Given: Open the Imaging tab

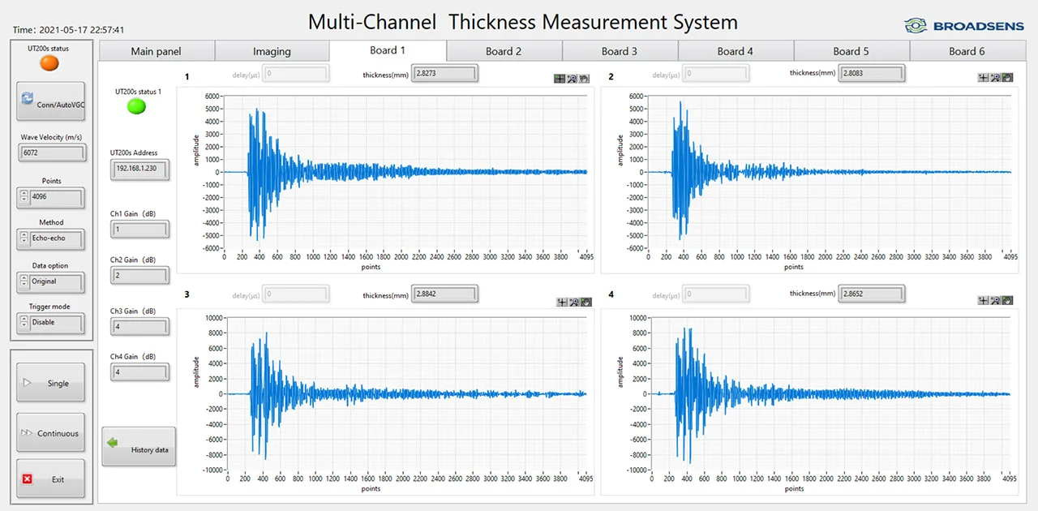Looking at the screenshot, I should click(x=272, y=51).
